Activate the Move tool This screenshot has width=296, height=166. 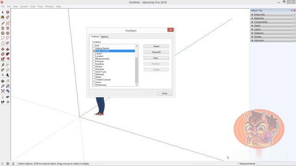pyautogui.click(x=3, y=49)
